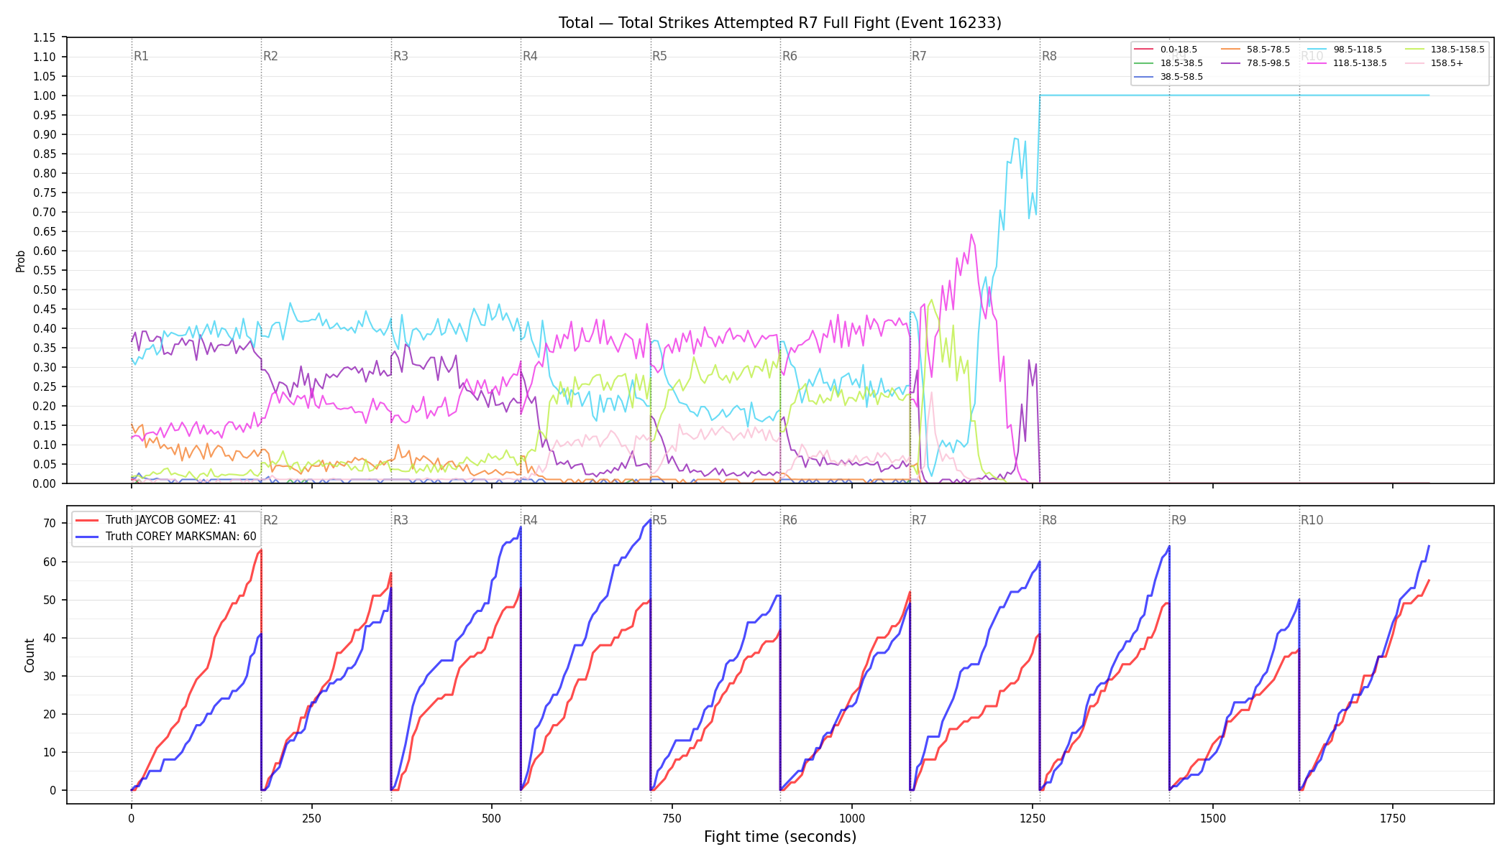The height and width of the screenshot is (862, 1510).
Task: Click the 118.5-138.5 legend entry
Action: click(1347, 63)
